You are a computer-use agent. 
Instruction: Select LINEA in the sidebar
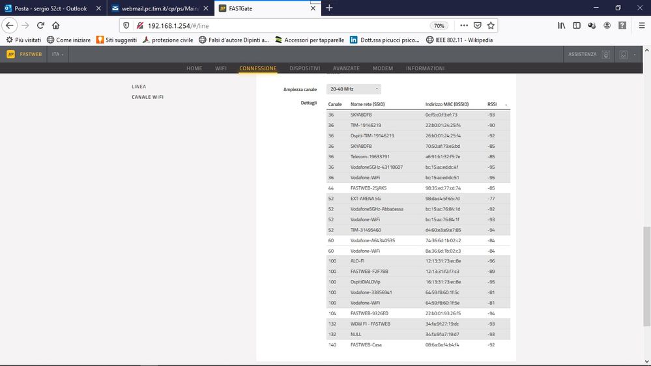pos(139,87)
